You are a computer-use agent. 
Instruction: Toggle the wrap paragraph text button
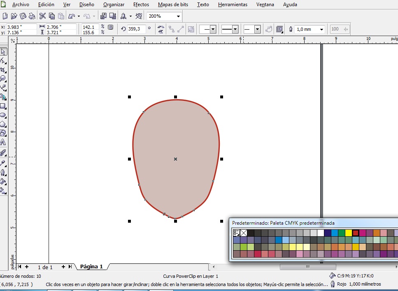[x=279, y=29]
